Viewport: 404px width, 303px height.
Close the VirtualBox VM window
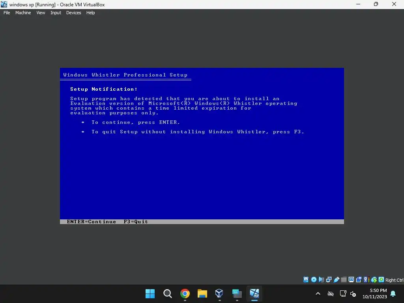394,4
